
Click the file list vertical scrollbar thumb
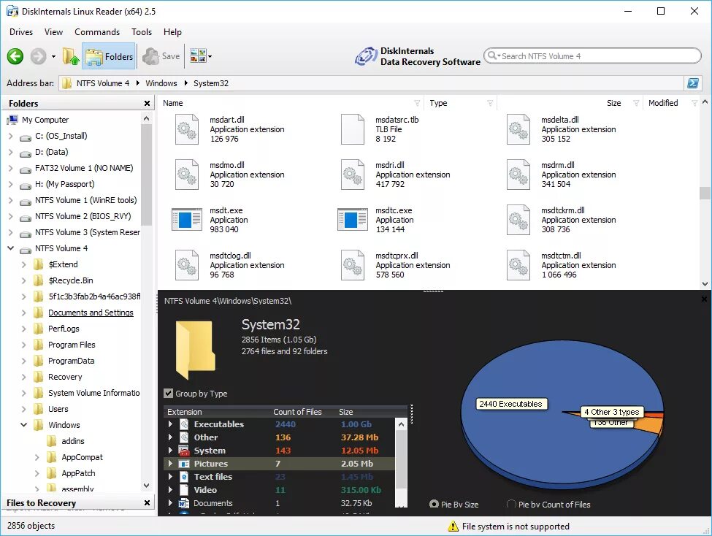705,193
